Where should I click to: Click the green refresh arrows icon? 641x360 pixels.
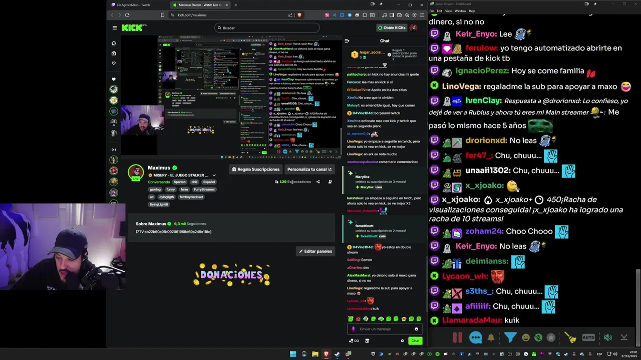pos(538,337)
